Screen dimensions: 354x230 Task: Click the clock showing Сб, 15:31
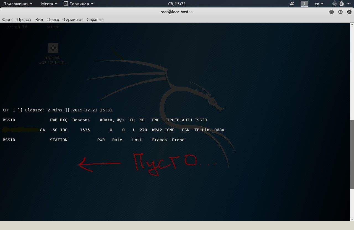pos(177,4)
